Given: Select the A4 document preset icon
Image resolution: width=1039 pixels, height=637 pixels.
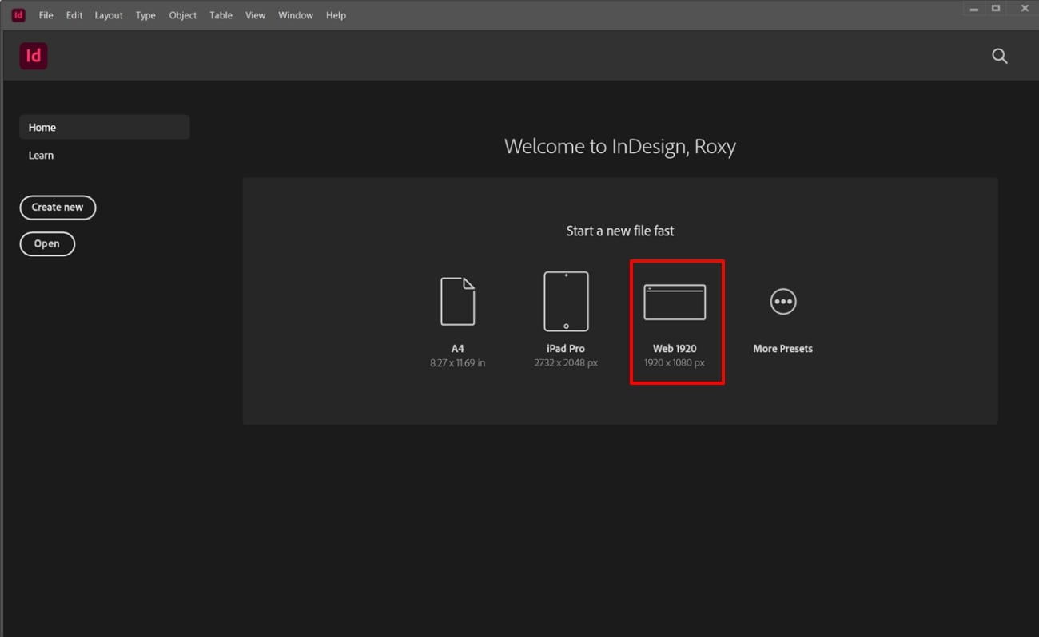Looking at the screenshot, I should [458, 302].
